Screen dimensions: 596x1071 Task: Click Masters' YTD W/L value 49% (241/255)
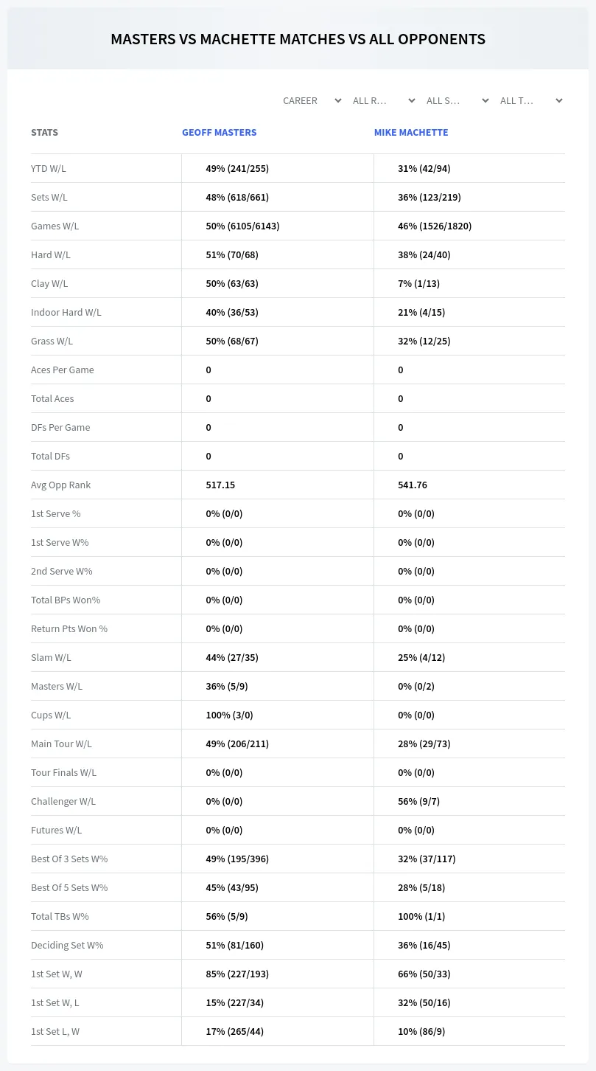pyautogui.click(x=237, y=168)
